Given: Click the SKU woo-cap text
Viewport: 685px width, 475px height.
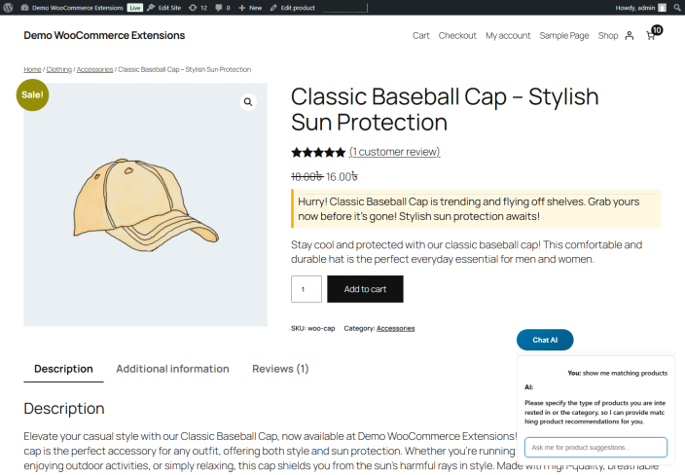Looking at the screenshot, I should 312,328.
